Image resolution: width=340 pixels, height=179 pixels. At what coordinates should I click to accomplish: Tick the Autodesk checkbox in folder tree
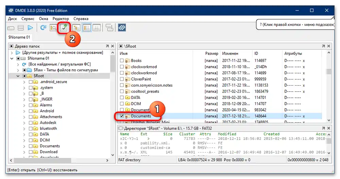[31, 123]
